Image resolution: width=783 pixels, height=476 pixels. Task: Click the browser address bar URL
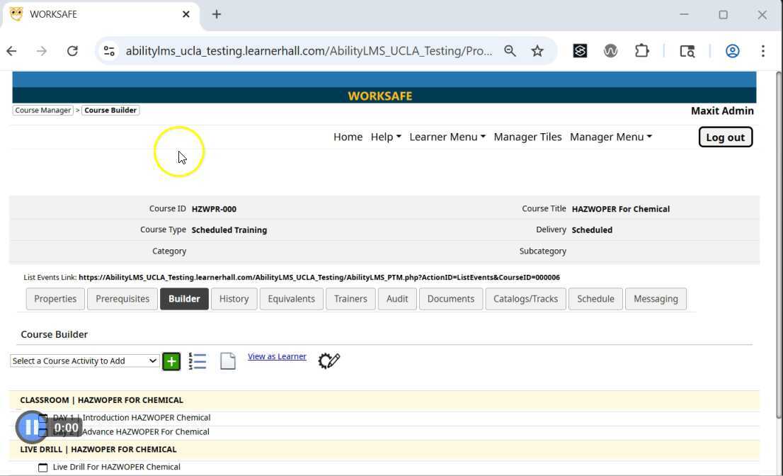pos(309,51)
